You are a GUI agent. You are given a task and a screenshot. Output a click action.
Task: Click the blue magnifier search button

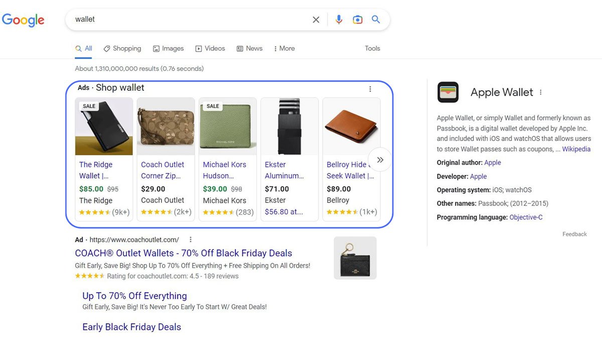click(x=376, y=20)
